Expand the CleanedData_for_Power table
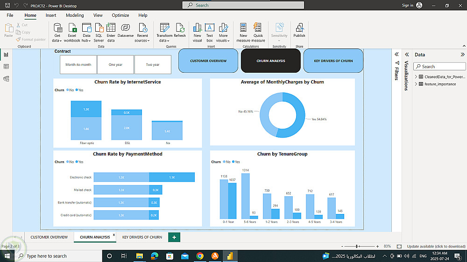The width and height of the screenshot is (467, 262). [x=416, y=77]
